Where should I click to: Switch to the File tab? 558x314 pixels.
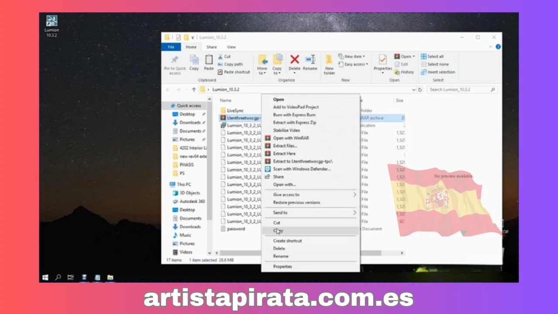(x=171, y=47)
